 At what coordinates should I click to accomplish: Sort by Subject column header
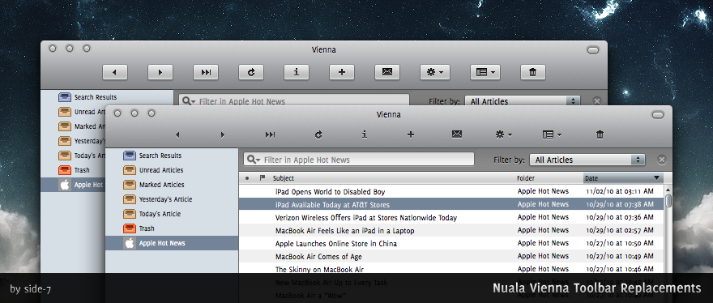click(392, 178)
